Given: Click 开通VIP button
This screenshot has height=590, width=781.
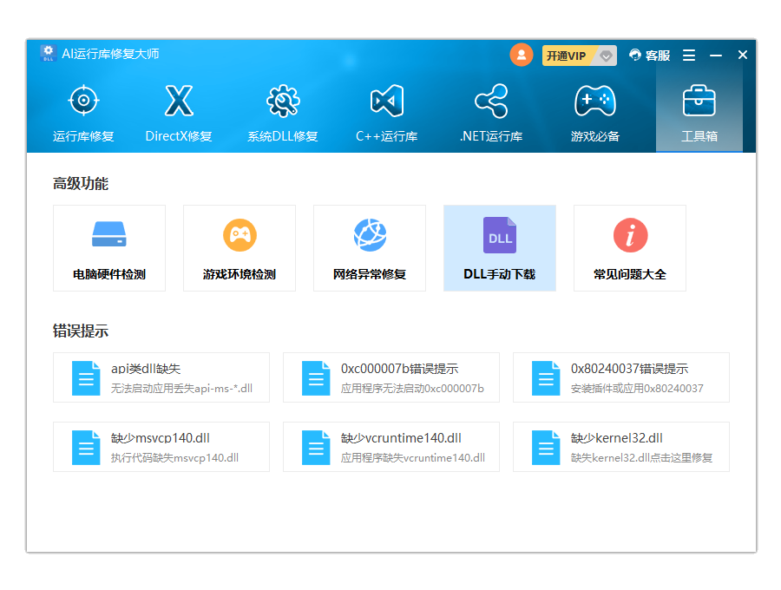Looking at the screenshot, I should coord(567,56).
